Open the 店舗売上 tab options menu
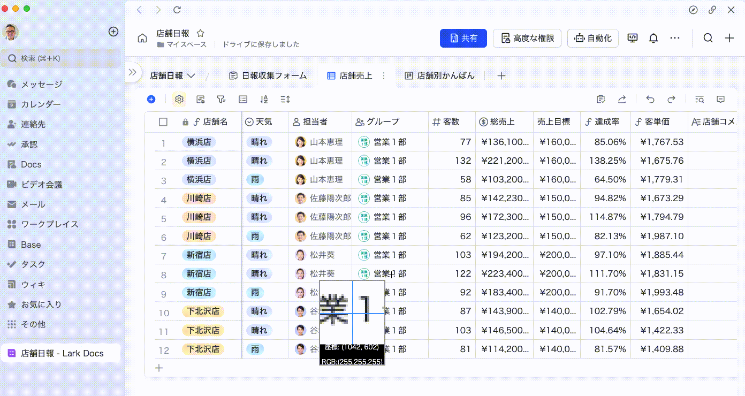 383,76
